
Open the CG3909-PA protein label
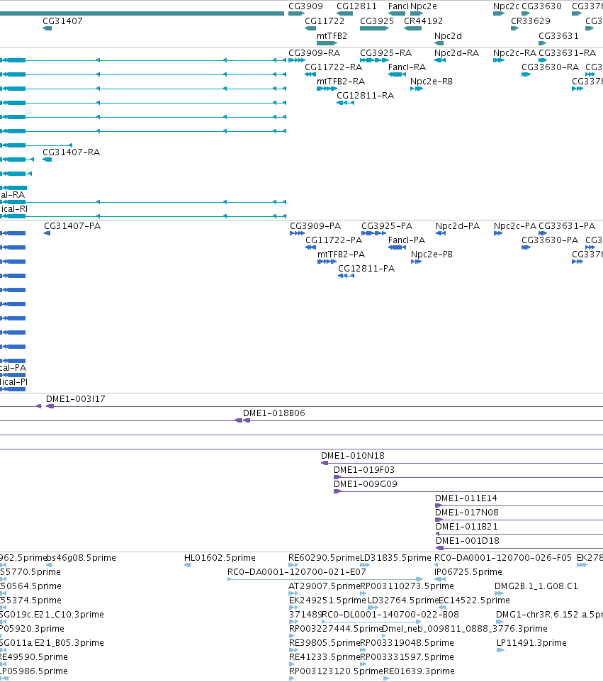click(315, 226)
